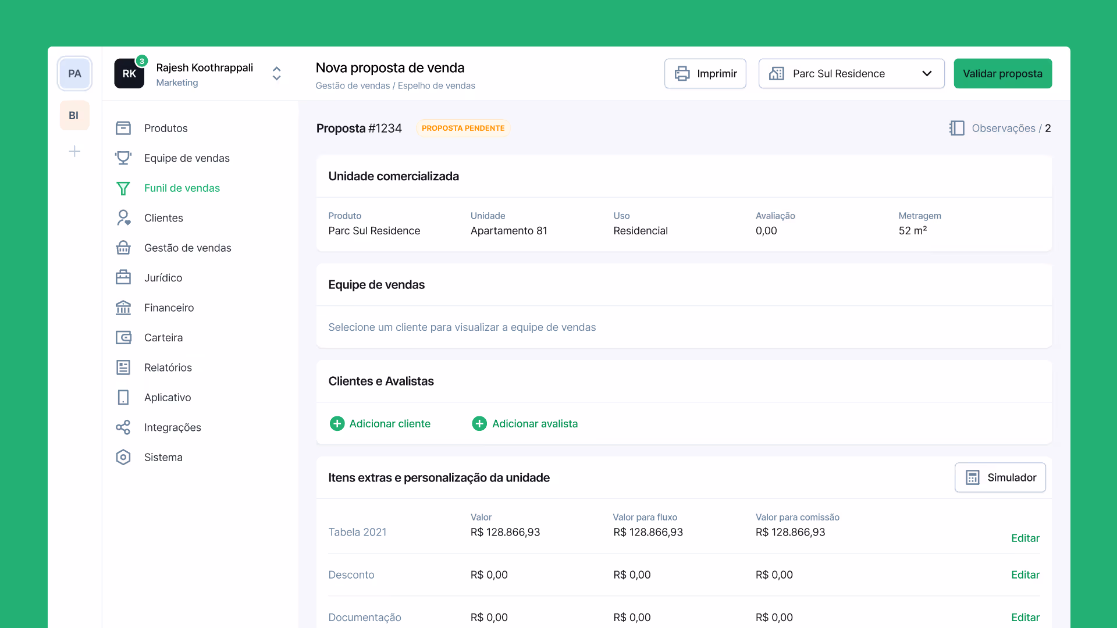This screenshot has width=1117, height=628.
Task: Select Funil de vendas in sidebar
Action: click(x=182, y=188)
